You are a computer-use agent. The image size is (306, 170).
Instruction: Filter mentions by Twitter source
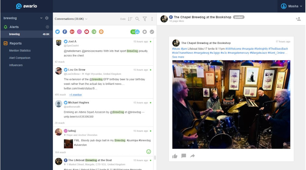pyautogui.click(x=57, y=32)
